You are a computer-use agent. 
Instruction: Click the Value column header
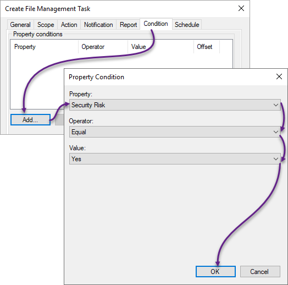tap(160, 47)
